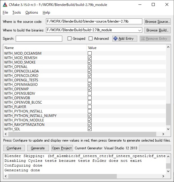Disable WITH_OPENCOLORIO checkbox
The image size is (174, 182).
[x=90, y=76]
